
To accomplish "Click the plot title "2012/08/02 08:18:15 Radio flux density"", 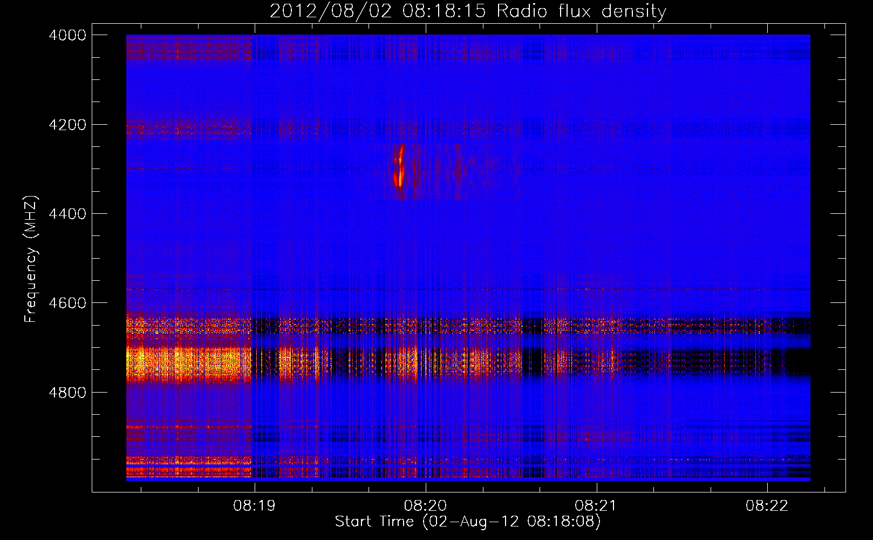I will pos(468,11).
